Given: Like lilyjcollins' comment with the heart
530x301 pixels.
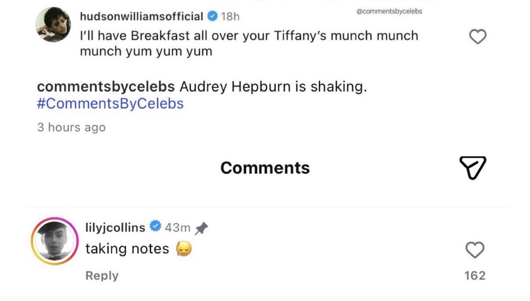Looking at the screenshot, I should pos(475,250).
